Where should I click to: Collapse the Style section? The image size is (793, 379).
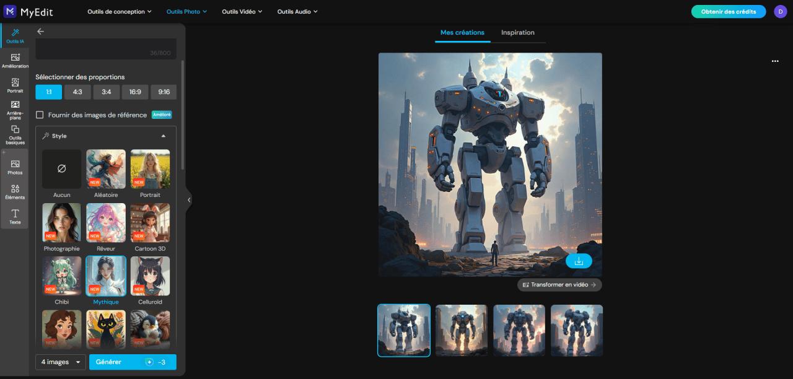pyautogui.click(x=164, y=136)
